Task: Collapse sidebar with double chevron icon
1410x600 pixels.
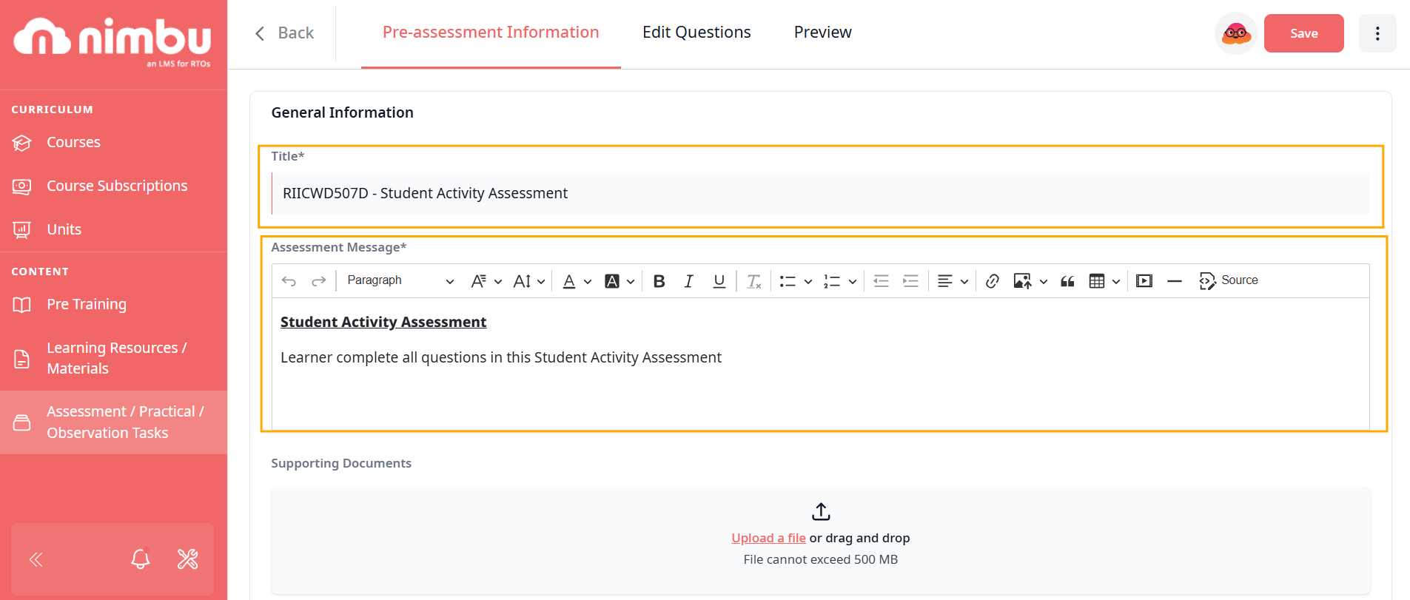Action: [x=36, y=559]
